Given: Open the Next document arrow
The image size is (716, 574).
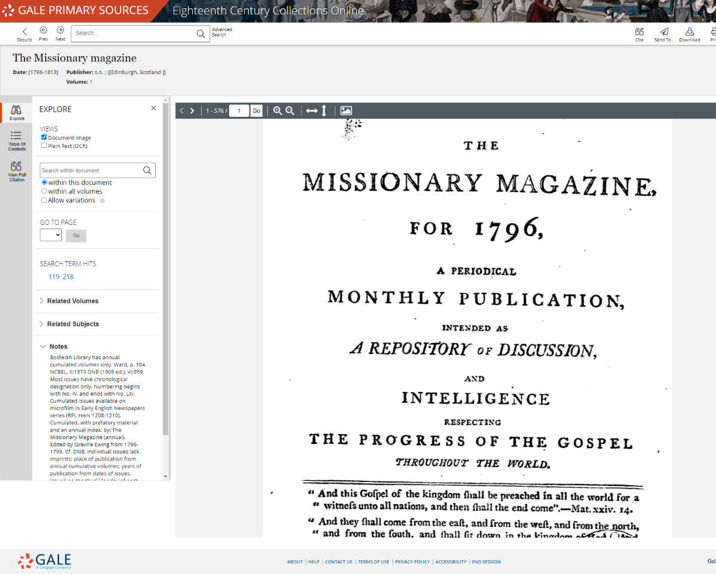Looking at the screenshot, I should [x=60, y=34].
